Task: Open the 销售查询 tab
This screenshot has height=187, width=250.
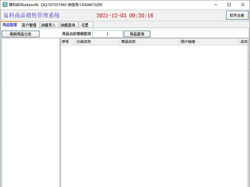Action: point(68,25)
